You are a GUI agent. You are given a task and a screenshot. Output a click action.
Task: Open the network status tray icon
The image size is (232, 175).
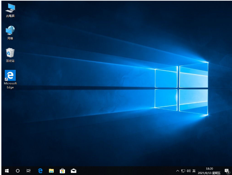(x=183, y=171)
